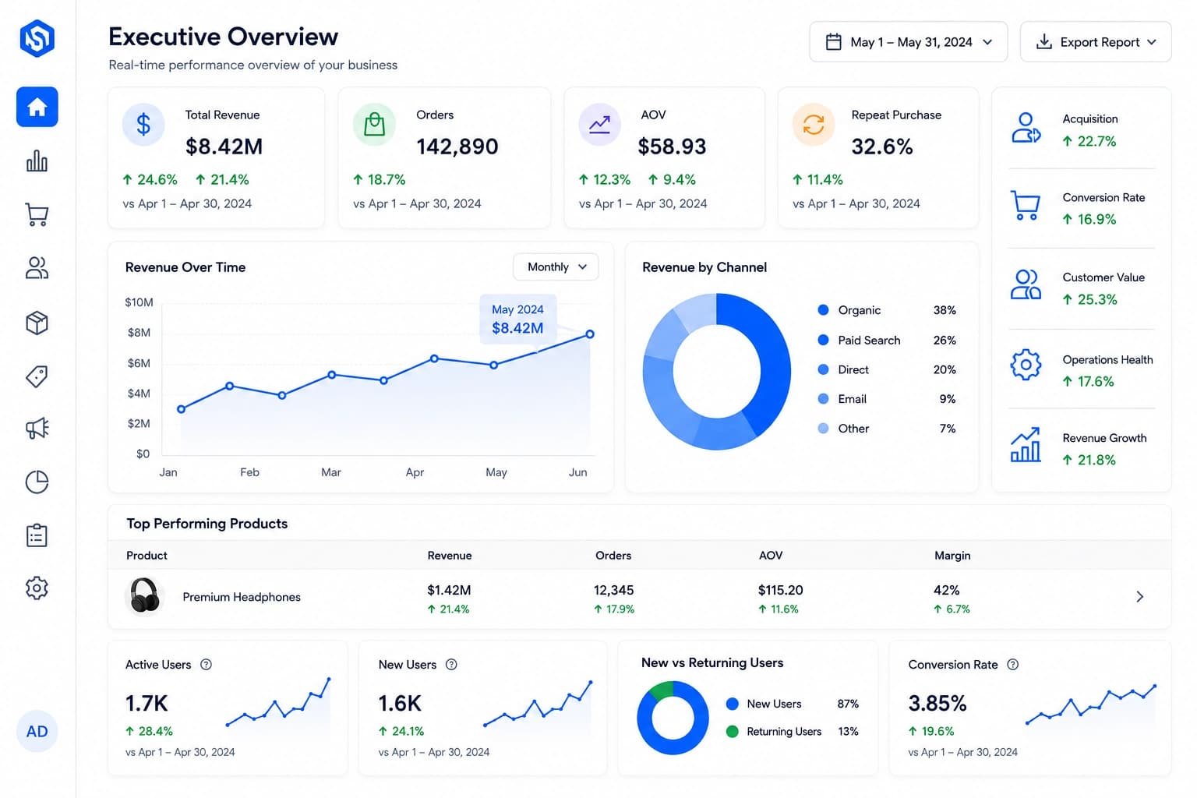Viewport: 1197px width, 798px height.
Task: Sort by the Revenue column header
Action: [x=450, y=556]
